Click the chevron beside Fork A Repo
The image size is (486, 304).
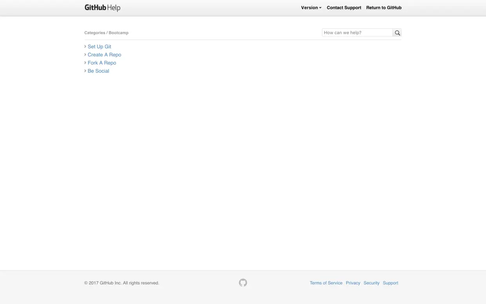point(85,63)
